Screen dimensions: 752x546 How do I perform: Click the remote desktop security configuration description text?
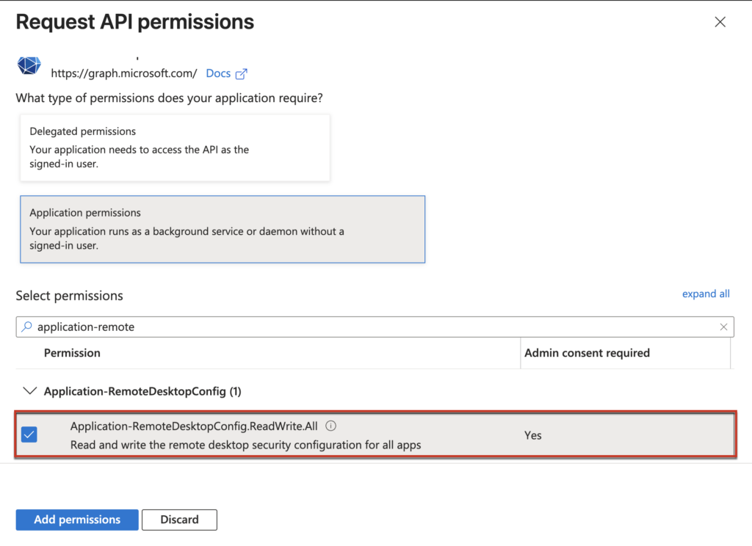(245, 445)
